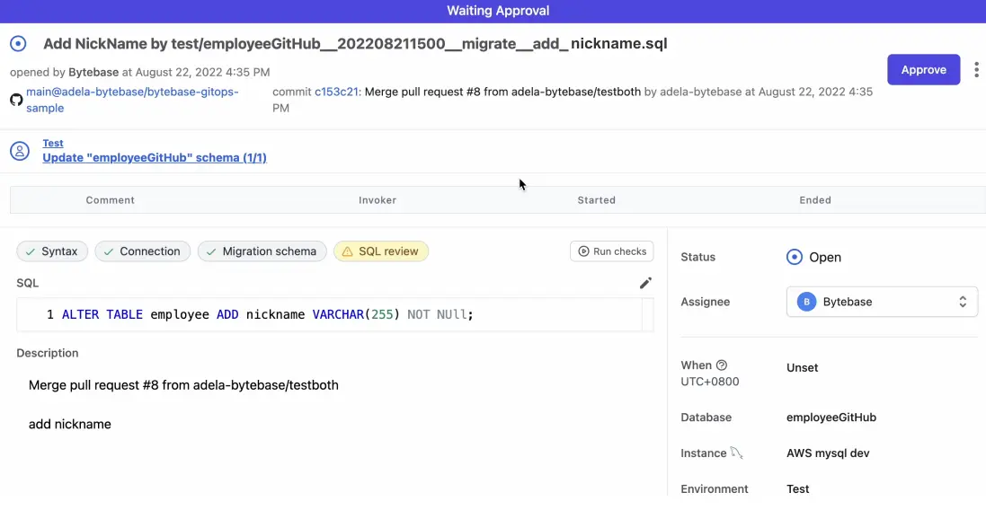Click the user stage icon beside Test
The height and width of the screenshot is (510, 986).
click(20, 151)
